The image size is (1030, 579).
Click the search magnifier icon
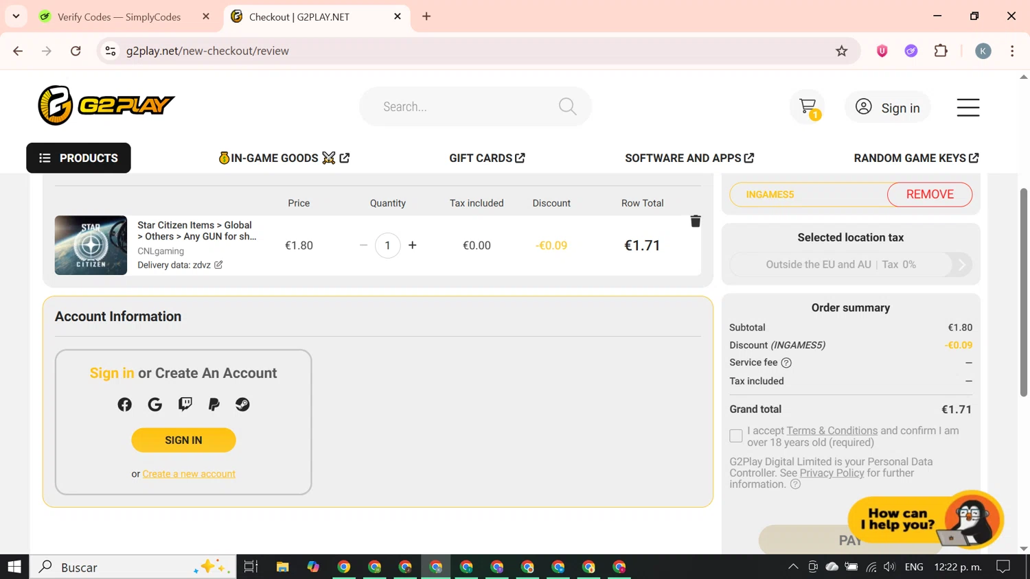click(567, 106)
